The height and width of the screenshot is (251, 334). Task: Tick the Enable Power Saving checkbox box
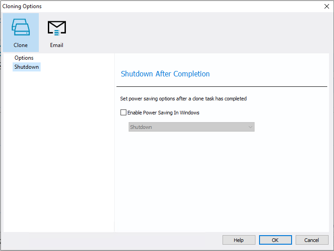[x=124, y=113]
